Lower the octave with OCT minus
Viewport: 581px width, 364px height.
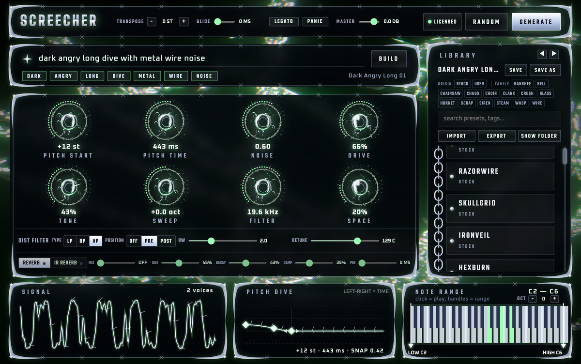tap(533, 299)
